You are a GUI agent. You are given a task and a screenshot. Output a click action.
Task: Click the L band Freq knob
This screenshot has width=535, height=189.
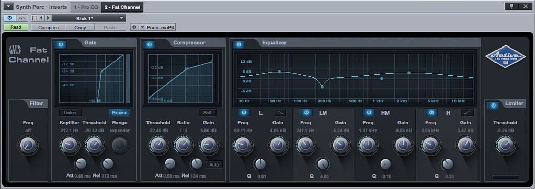(x=243, y=145)
